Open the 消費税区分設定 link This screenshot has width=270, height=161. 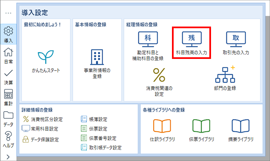[47, 120]
